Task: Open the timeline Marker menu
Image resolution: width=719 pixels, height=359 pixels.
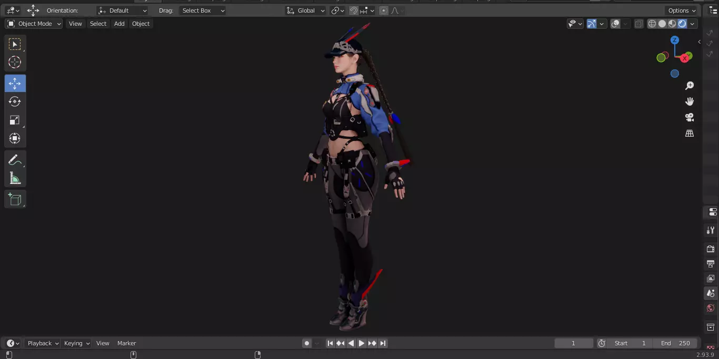Action: [x=126, y=343]
